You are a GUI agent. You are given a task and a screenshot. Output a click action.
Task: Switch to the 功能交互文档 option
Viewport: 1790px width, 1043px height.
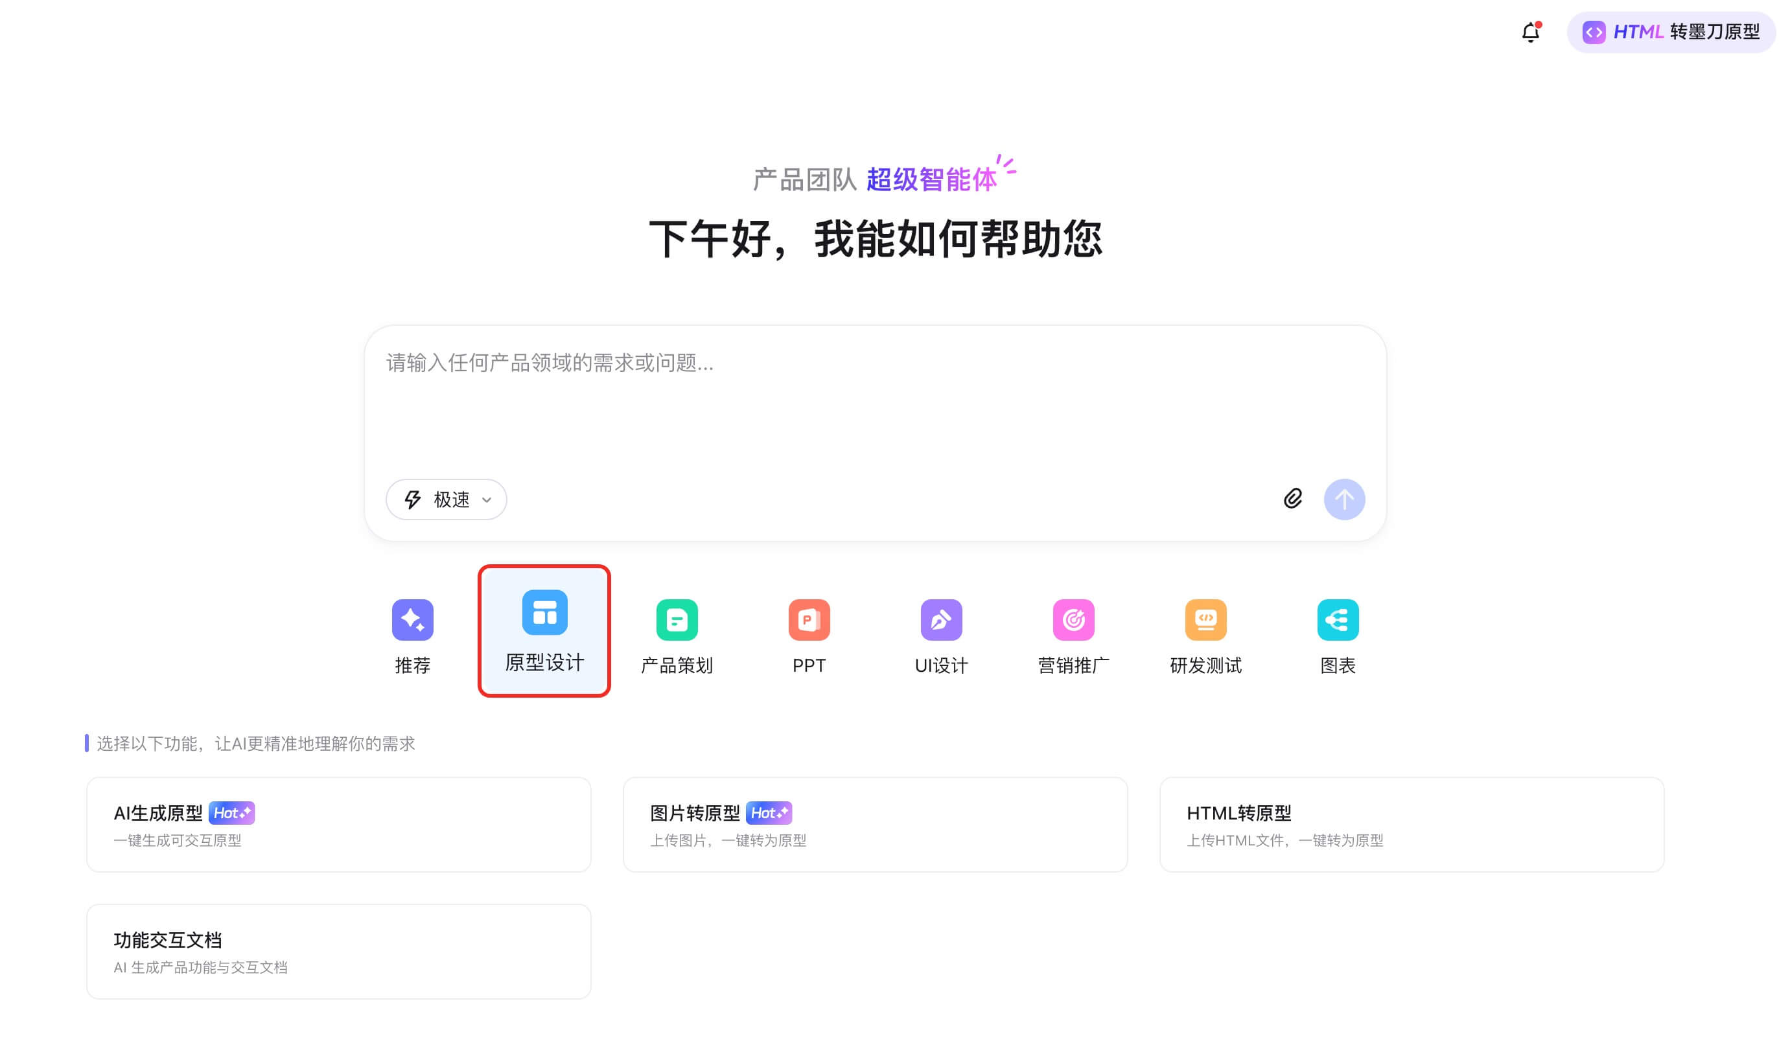338,951
